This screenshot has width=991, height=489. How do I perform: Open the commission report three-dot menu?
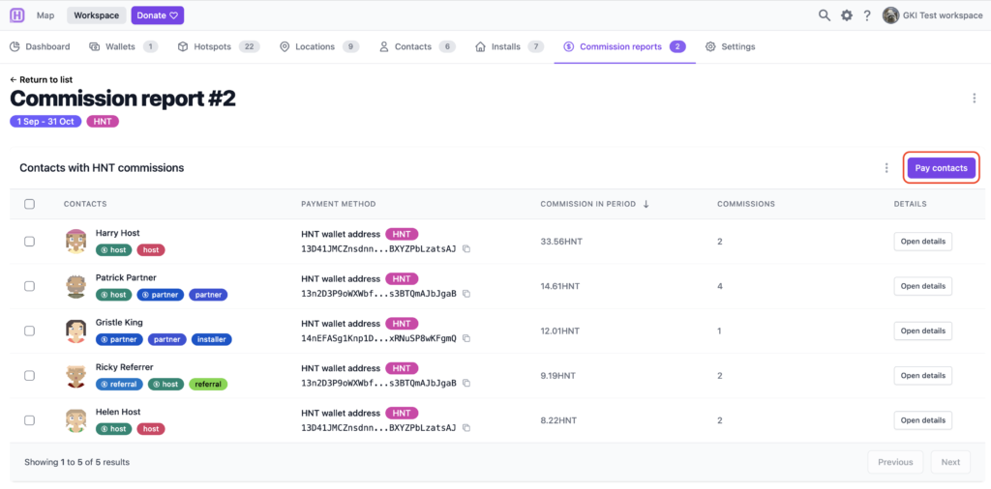[x=974, y=99]
